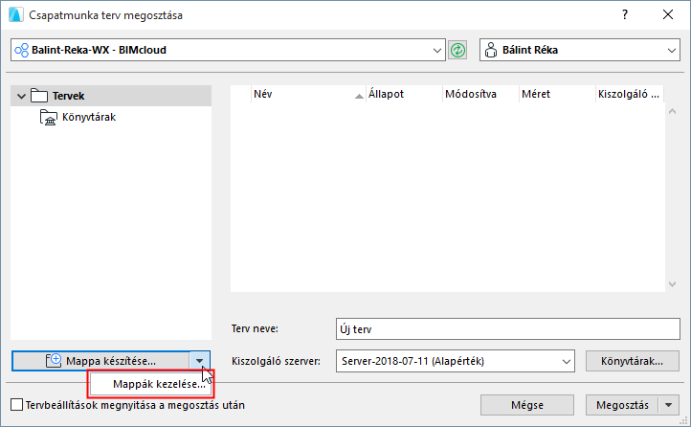Click the Mégse button
691x427 pixels.
click(x=527, y=405)
